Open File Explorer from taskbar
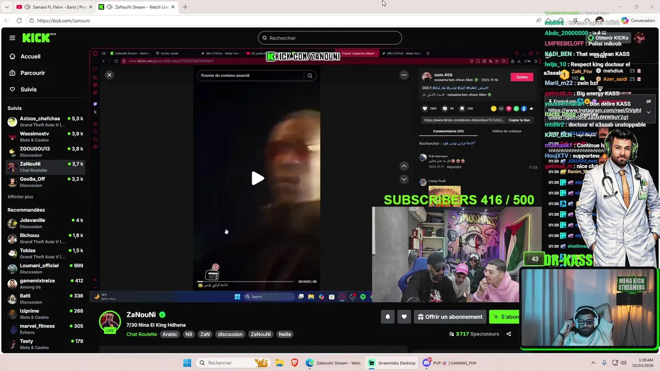Viewport: 660px width, 371px height. point(279,363)
